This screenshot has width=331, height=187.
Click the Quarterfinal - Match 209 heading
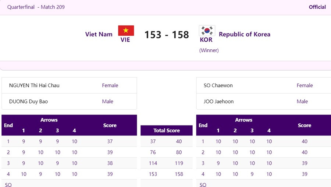36,7
